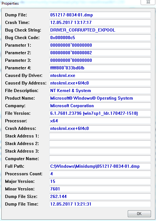Click the Company Microsoft Corporation field
Screen dimensions: 156x221
100,106
